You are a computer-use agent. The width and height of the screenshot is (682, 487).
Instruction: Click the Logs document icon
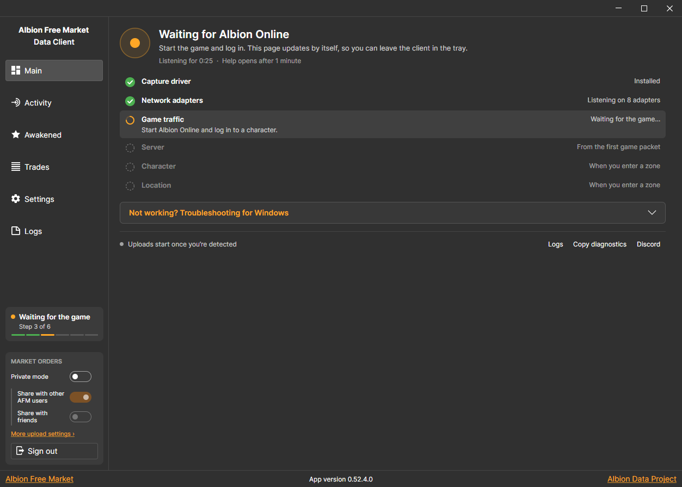point(16,231)
